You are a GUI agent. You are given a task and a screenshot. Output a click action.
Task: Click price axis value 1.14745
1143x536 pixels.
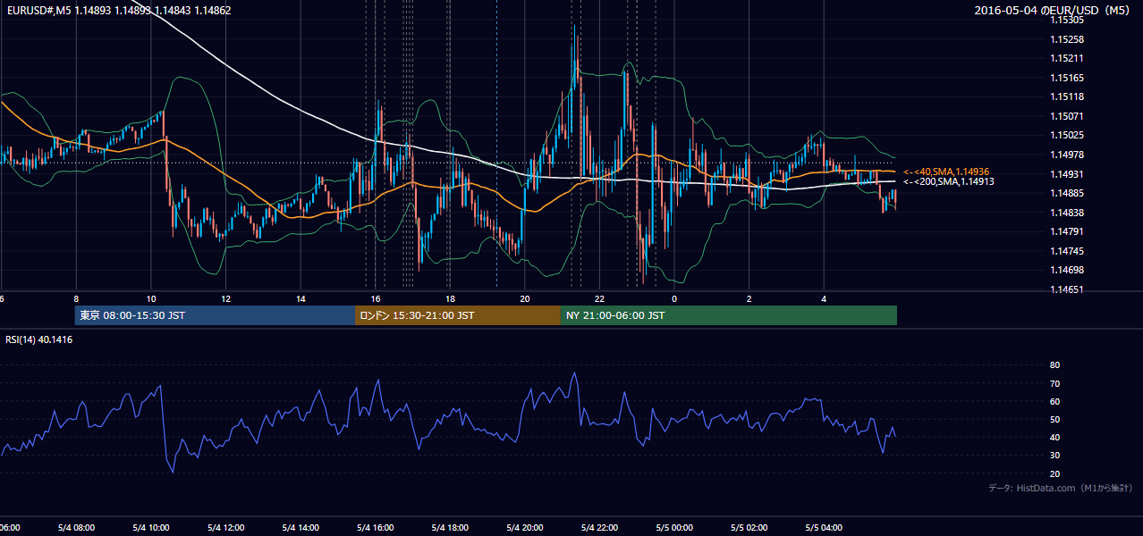point(1066,251)
